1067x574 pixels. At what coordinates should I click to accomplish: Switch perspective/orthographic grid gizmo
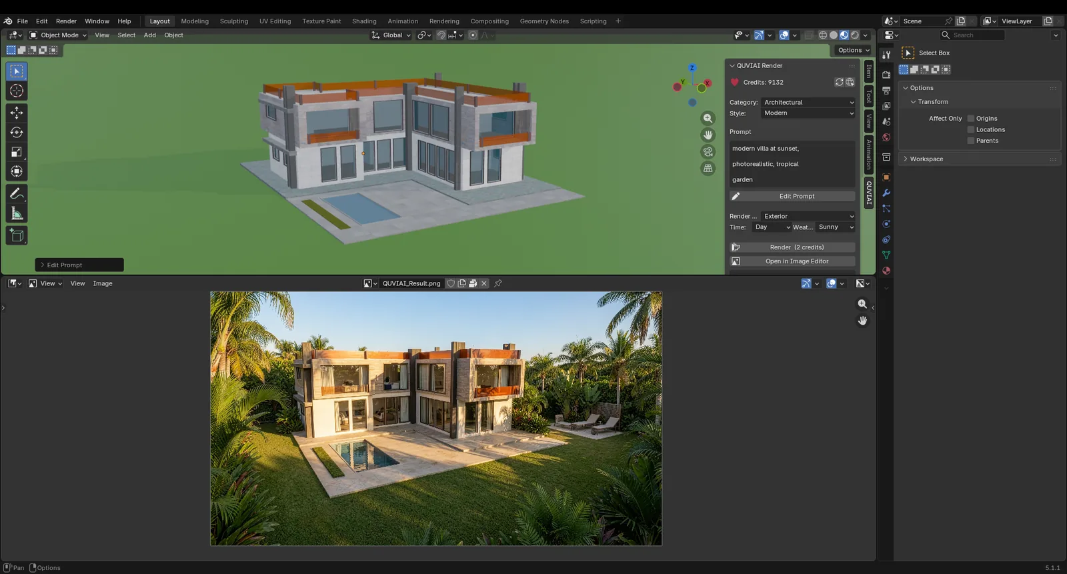tap(708, 168)
